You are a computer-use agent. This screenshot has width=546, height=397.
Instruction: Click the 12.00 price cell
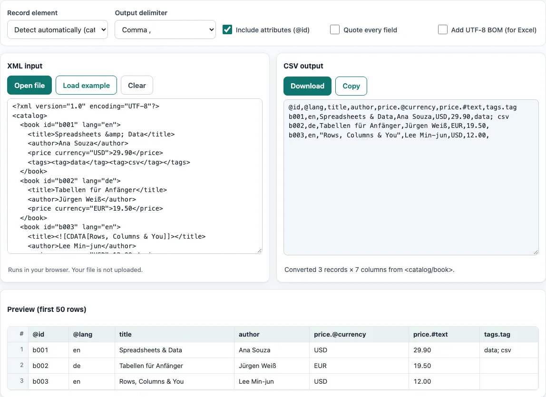(445, 381)
